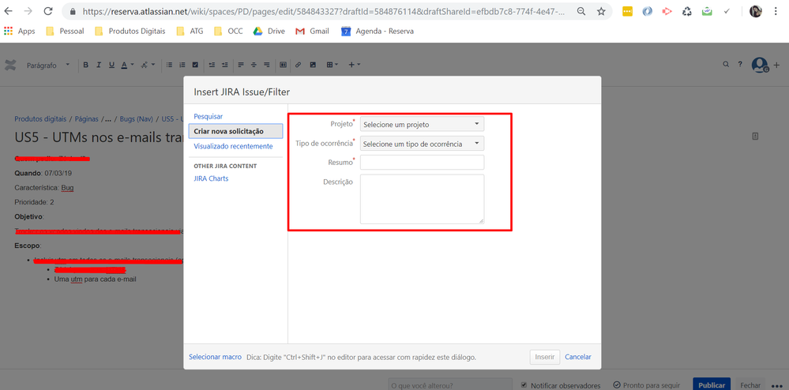
Task: Click the 'O que você alterou?' field
Action: pos(450,384)
